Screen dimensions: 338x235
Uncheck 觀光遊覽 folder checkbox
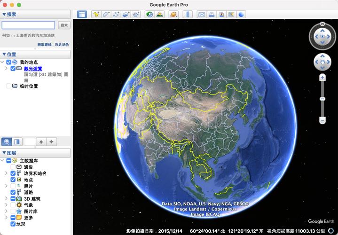point(13,68)
